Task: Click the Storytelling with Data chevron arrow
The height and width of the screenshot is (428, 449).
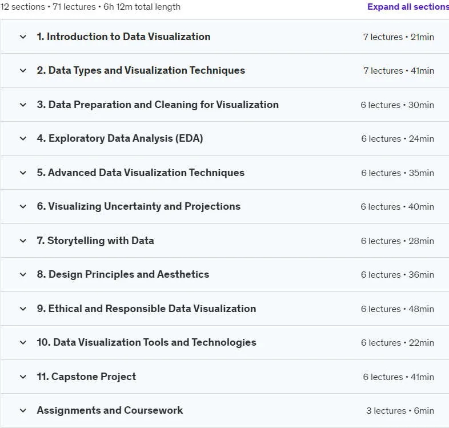Action: click(x=23, y=241)
